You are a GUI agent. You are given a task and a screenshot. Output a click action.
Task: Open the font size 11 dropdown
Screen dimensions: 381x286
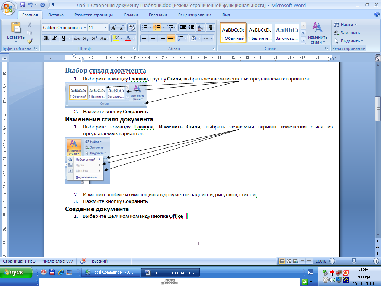105,28
